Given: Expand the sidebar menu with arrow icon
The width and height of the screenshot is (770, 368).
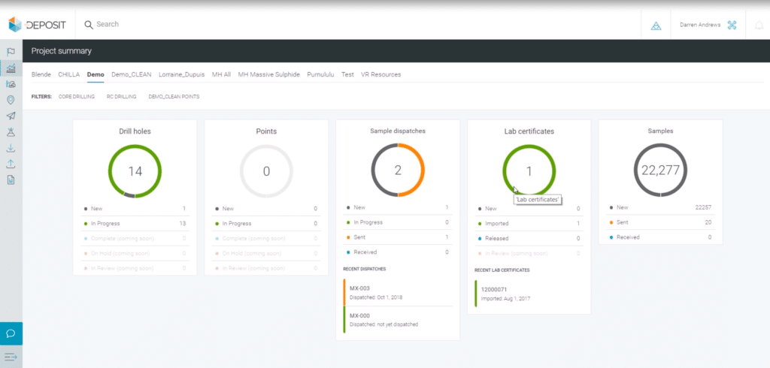Looking at the screenshot, I should coord(11,356).
